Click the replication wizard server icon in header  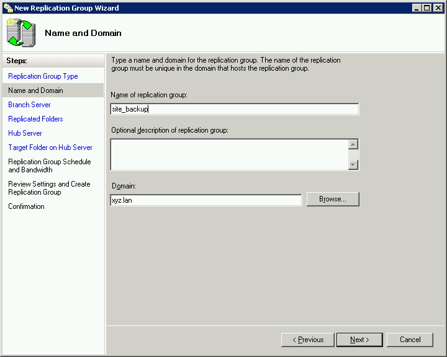[x=22, y=33]
